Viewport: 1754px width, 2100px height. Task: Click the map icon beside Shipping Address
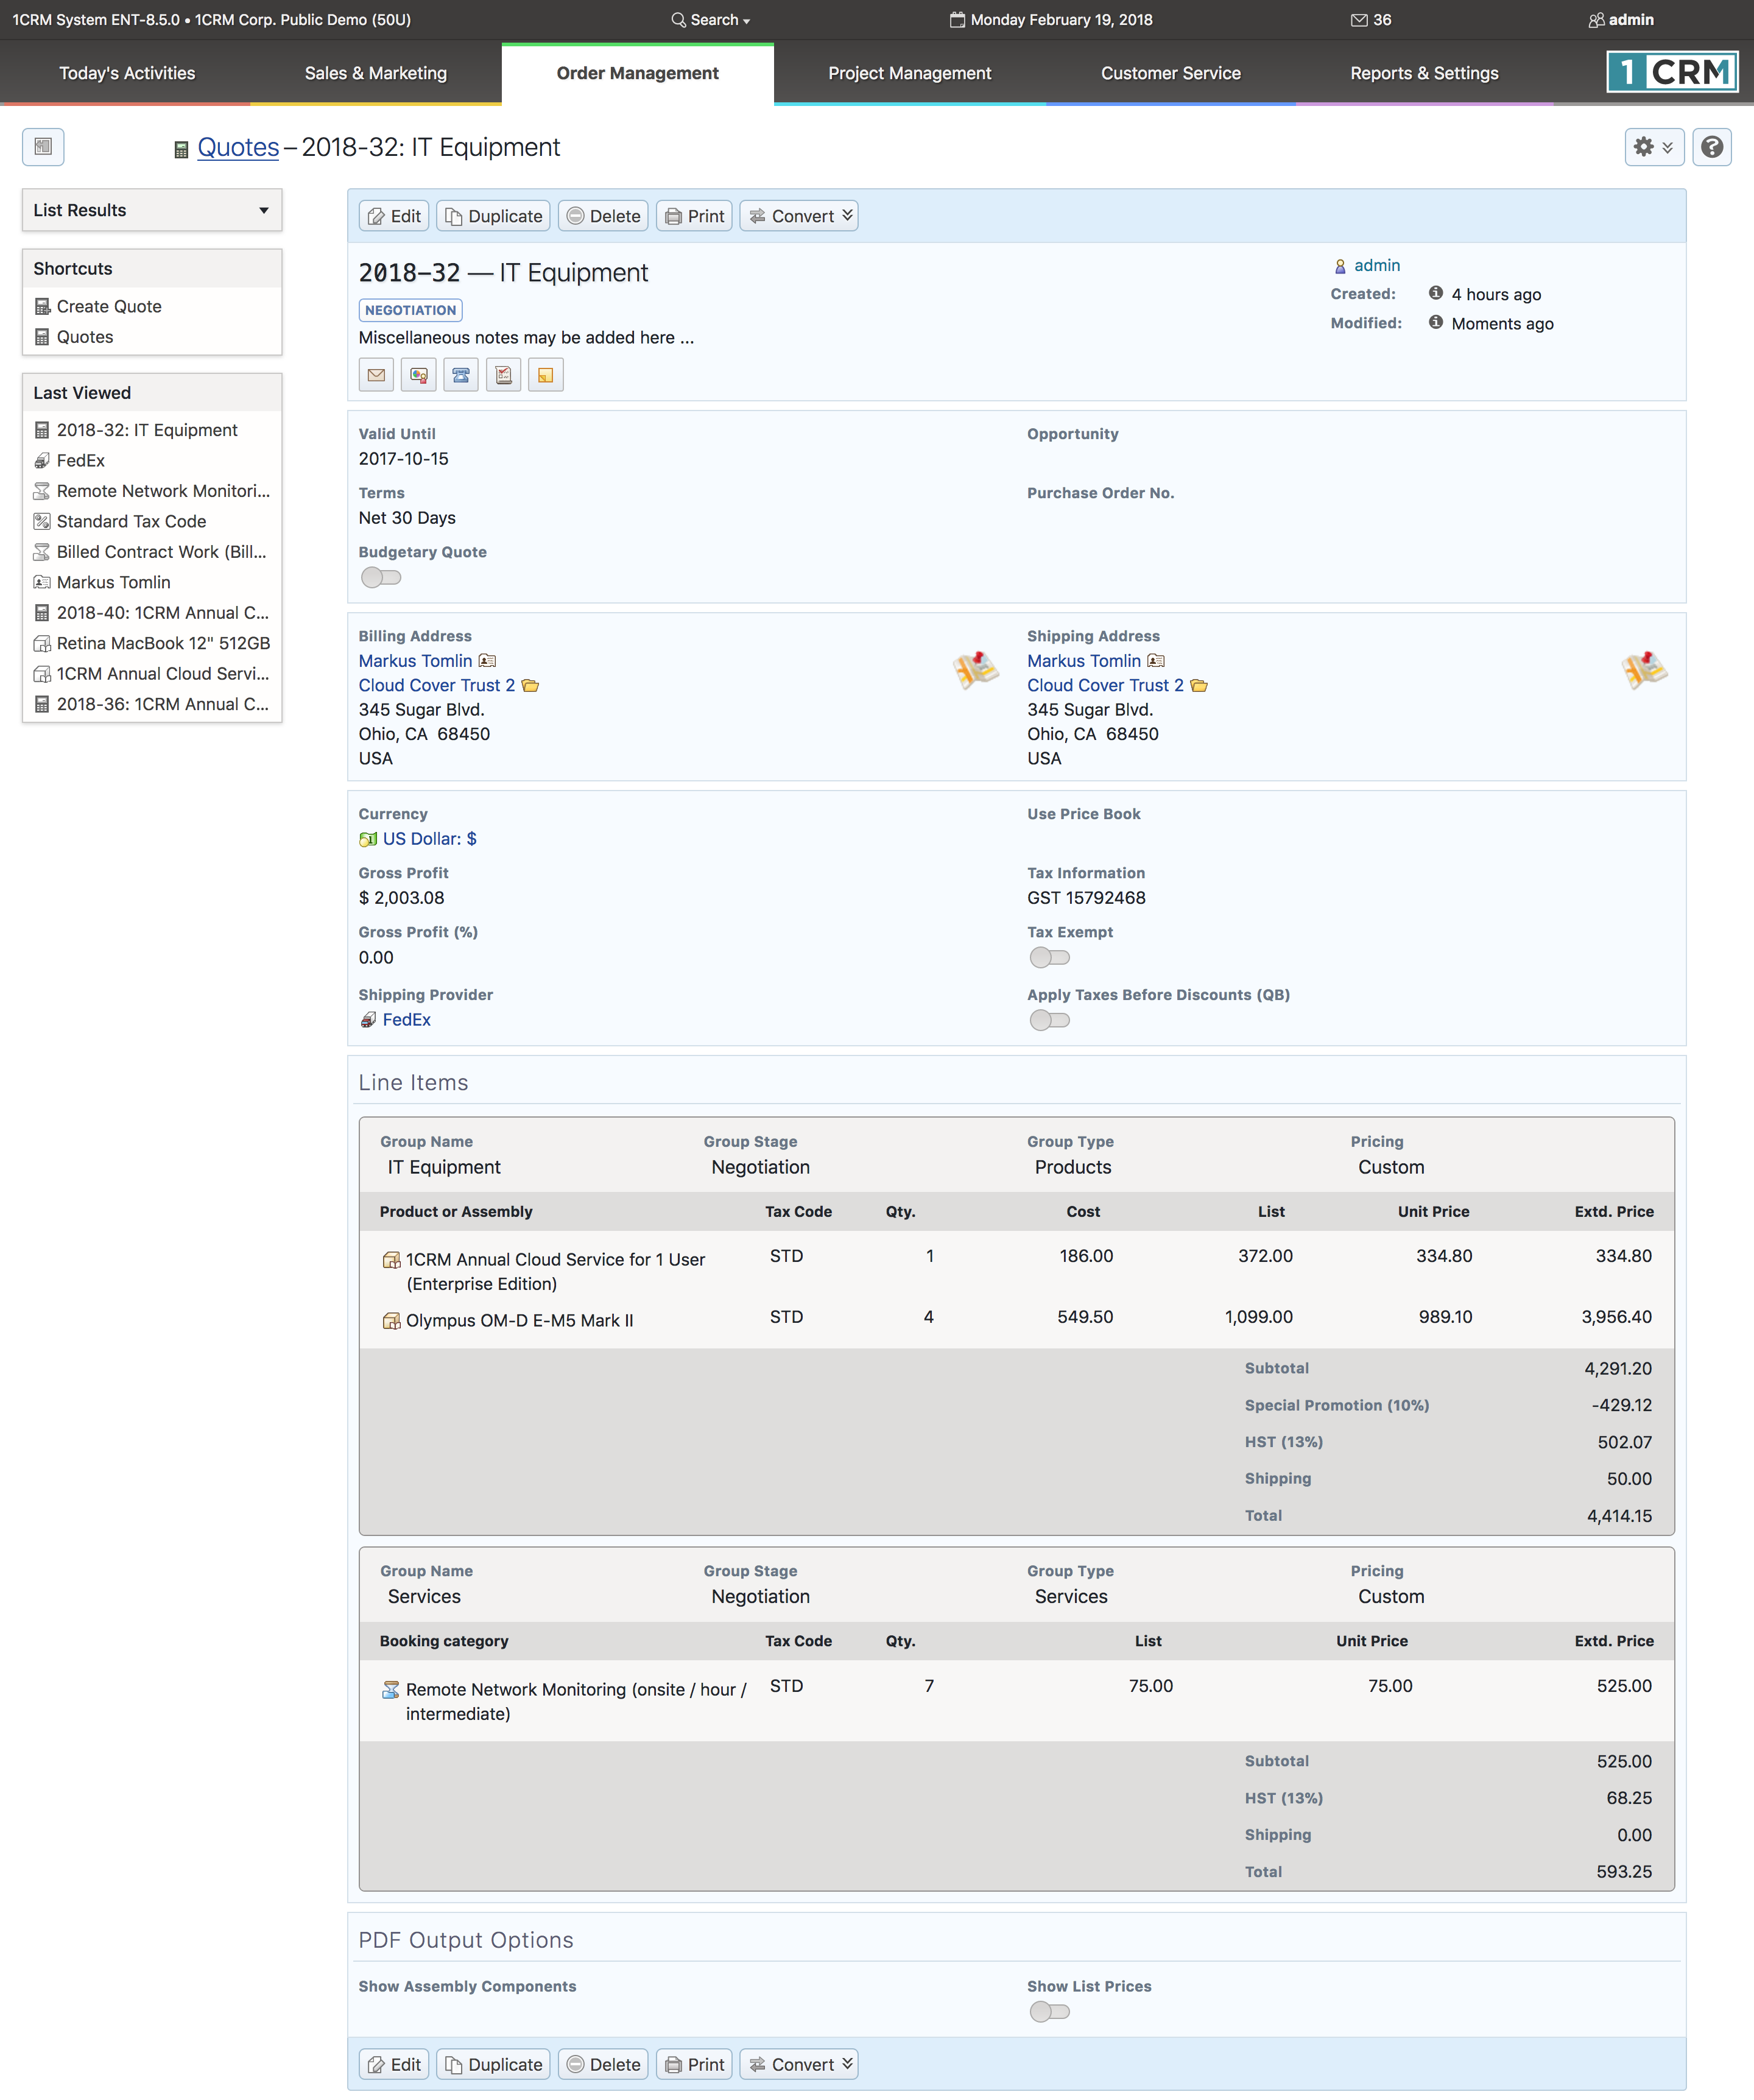(1643, 669)
